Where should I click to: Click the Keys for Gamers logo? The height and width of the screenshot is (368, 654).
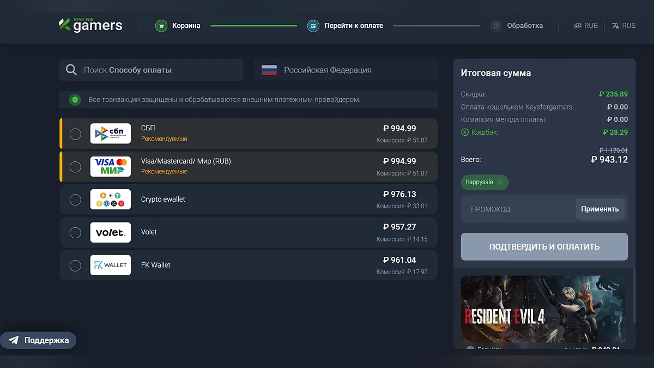(x=90, y=25)
